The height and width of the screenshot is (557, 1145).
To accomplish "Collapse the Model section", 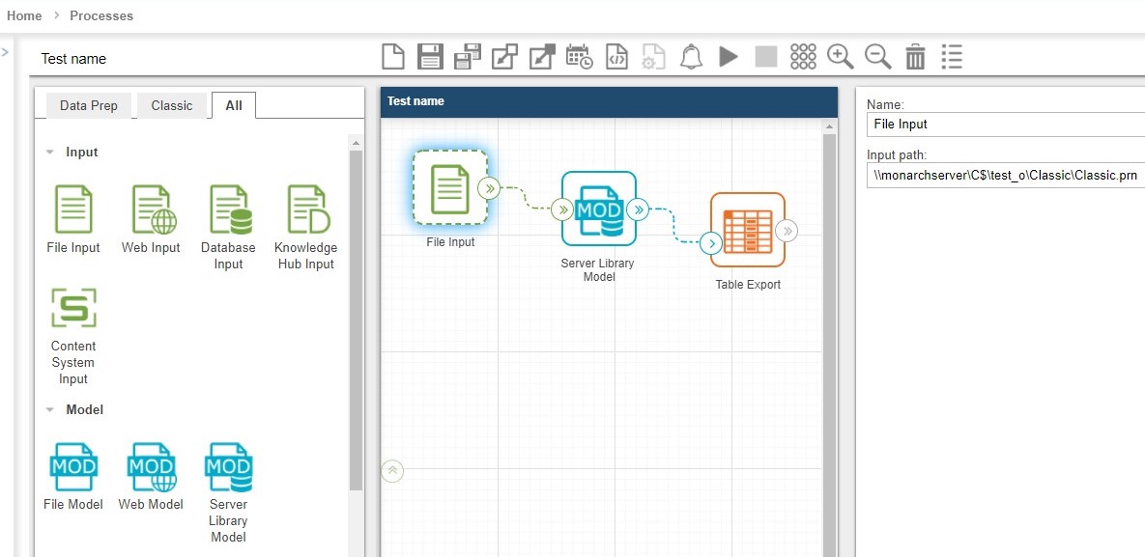I will [x=50, y=410].
